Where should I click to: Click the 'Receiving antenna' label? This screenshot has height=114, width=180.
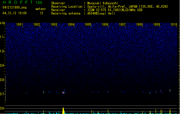click(x=66, y=13)
